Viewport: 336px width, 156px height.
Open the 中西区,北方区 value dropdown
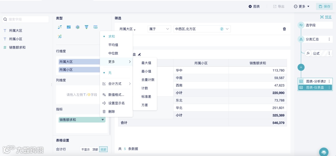[202, 29]
